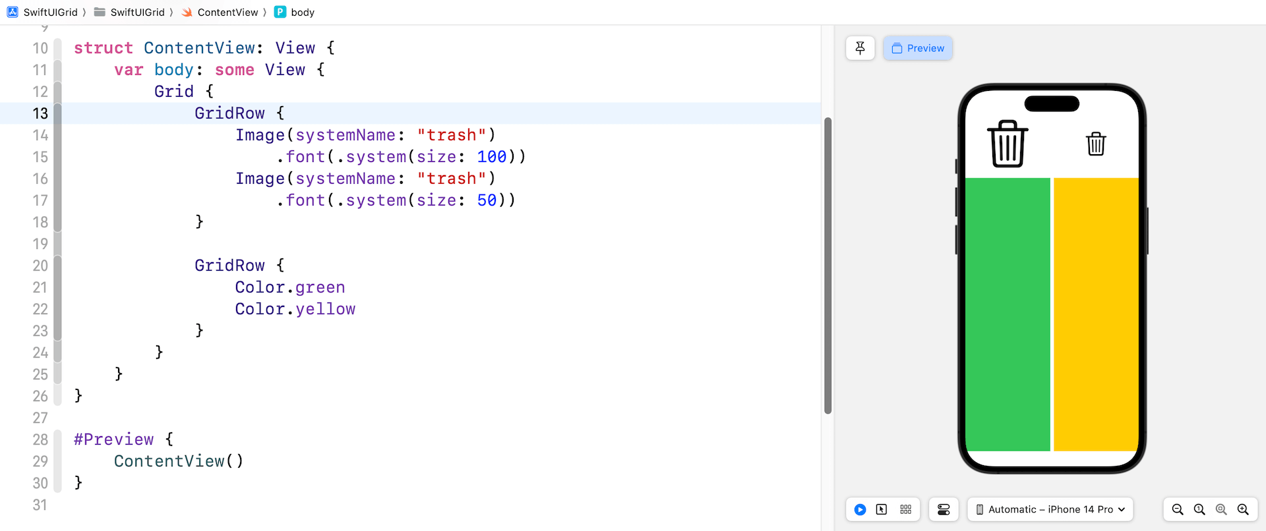Click line number 13 in the gutter
This screenshot has height=531, width=1266.
pos(40,113)
